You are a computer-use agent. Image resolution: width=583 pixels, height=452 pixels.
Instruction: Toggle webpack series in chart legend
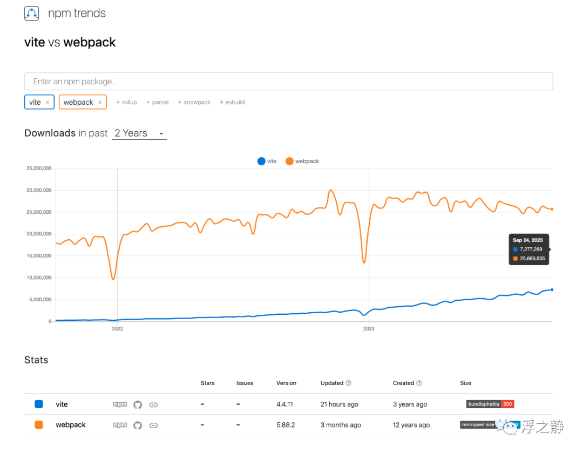coord(302,161)
